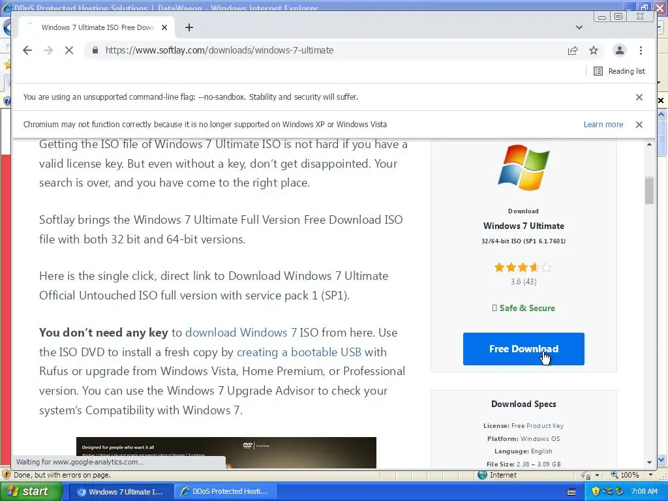This screenshot has width=668, height=501.
Task: Click the page scroll-down arrow
Action: point(649,463)
